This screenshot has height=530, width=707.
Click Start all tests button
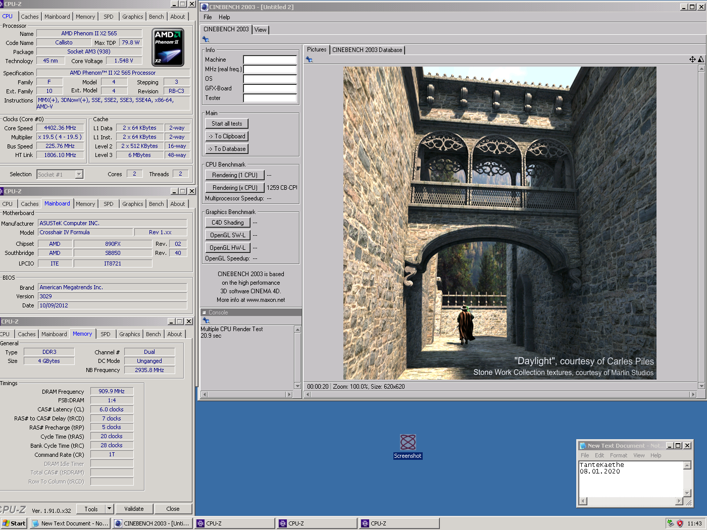tap(227, 124)
